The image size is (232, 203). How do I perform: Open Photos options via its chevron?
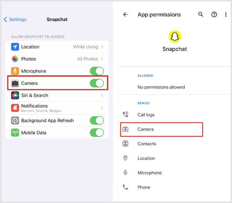(102, 59)
